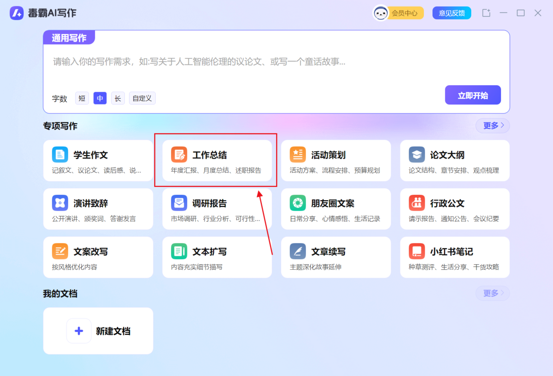Click the 工作总结 orange notepad icon
The height and width of the screenshot is (376, 553).
(x=179, y=154)
